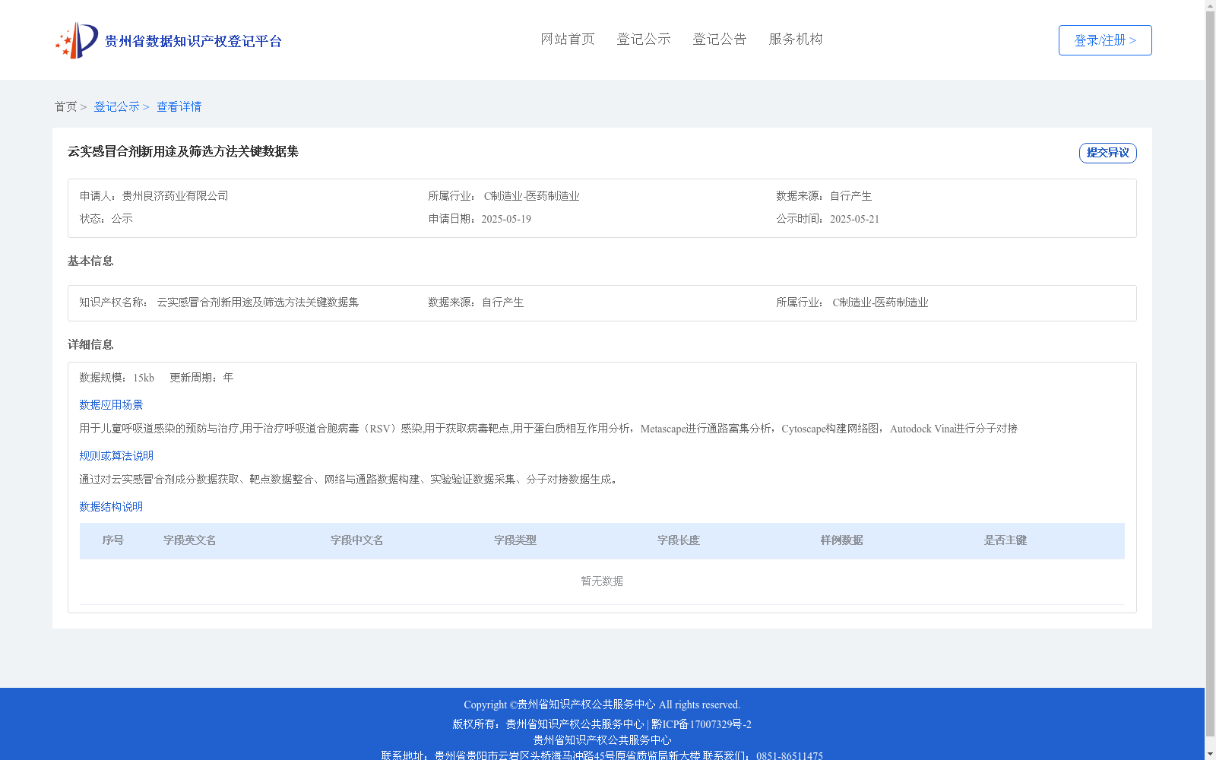Click 基本信息 section heading
Image resolution: width=1216 pixels, height=760 pixels.
click(90, 261)
